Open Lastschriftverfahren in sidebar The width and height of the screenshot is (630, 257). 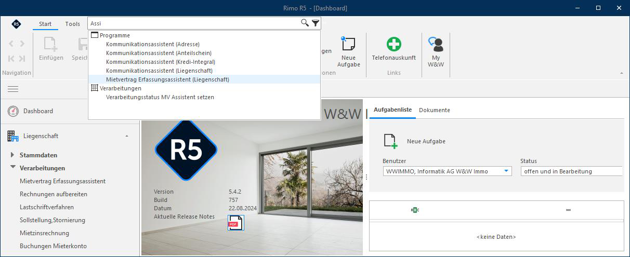(47, 207)
